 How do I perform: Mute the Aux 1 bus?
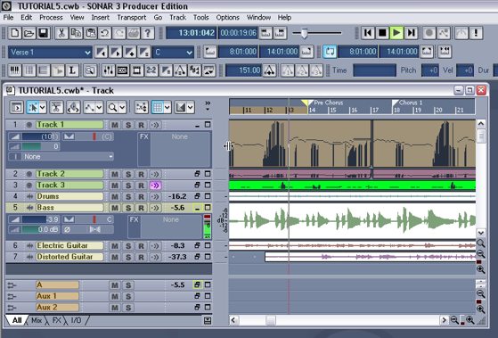115,297
